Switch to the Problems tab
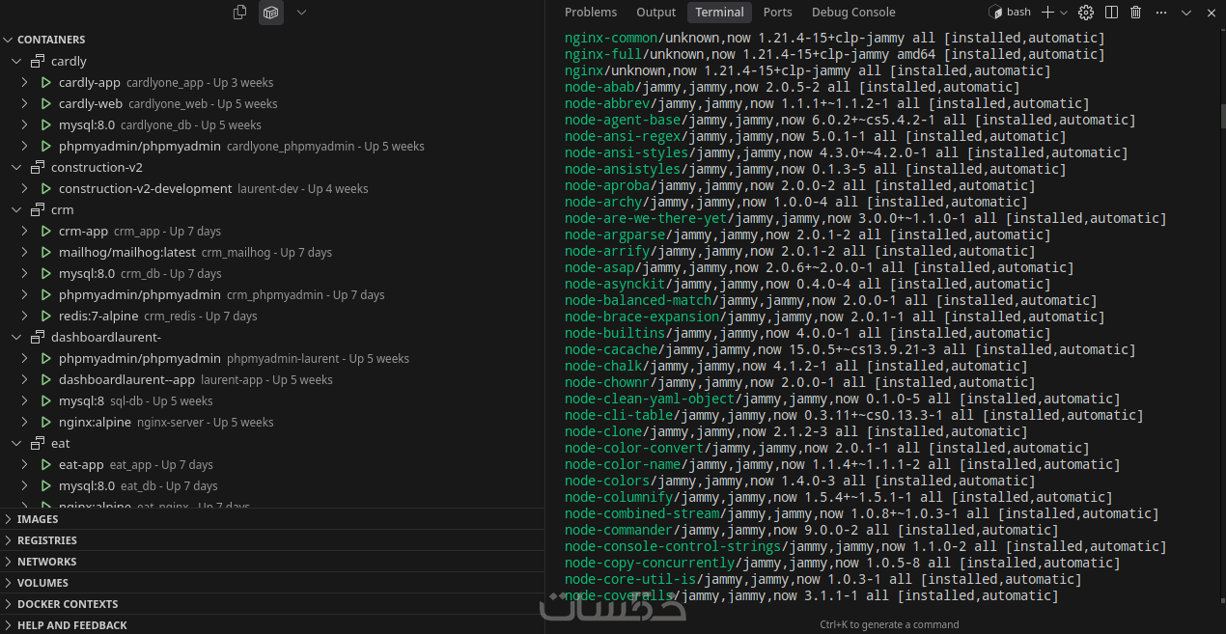Image resolution: width=1226 pixels, height=634 pixels. (591, 13)
